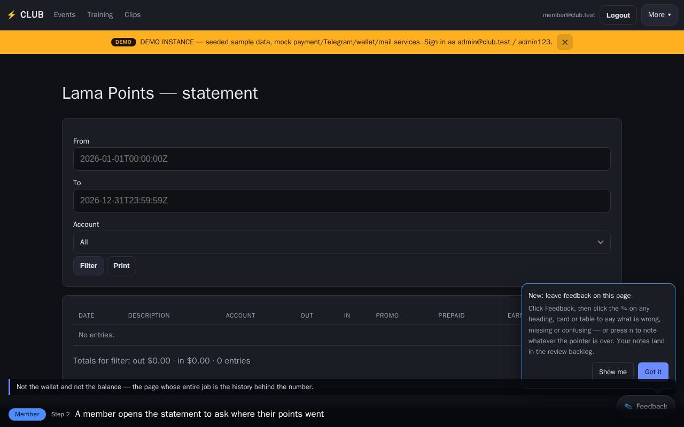Go to the Training section
This screenshot has height=427, width=684.
[x=100, y=15]
